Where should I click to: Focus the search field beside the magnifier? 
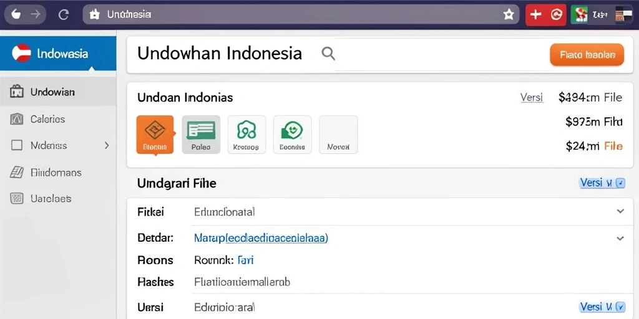(442, 54)
